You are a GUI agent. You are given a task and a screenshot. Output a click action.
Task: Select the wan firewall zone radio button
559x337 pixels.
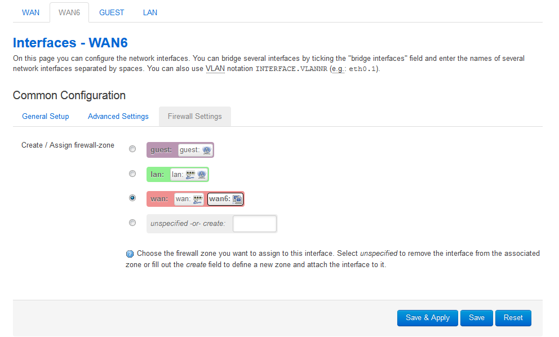click(132, 198)
